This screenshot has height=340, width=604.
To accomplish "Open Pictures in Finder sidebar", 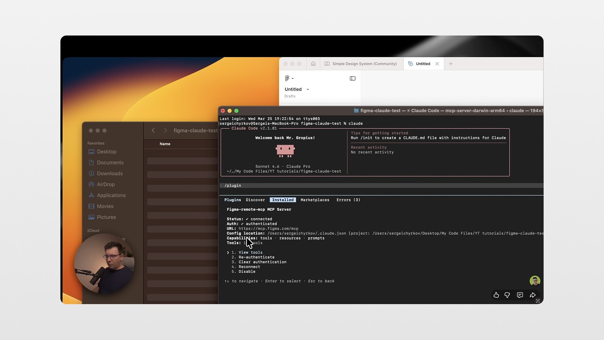I will [x=102, y=217].
